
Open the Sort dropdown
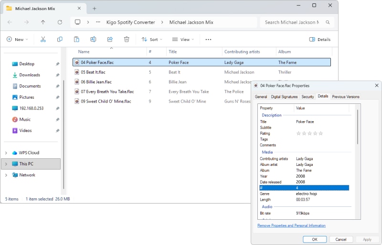(152, 40)
